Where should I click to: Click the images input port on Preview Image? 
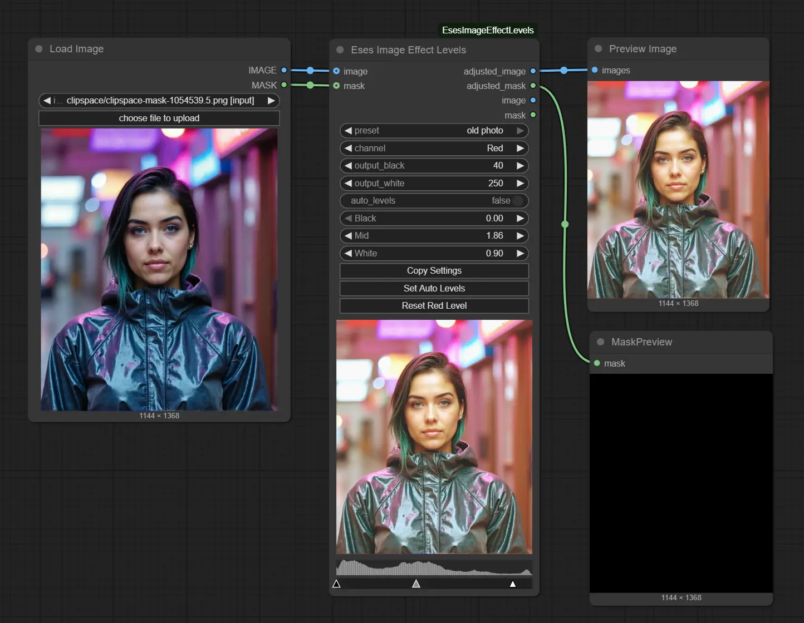click(595, 70)
